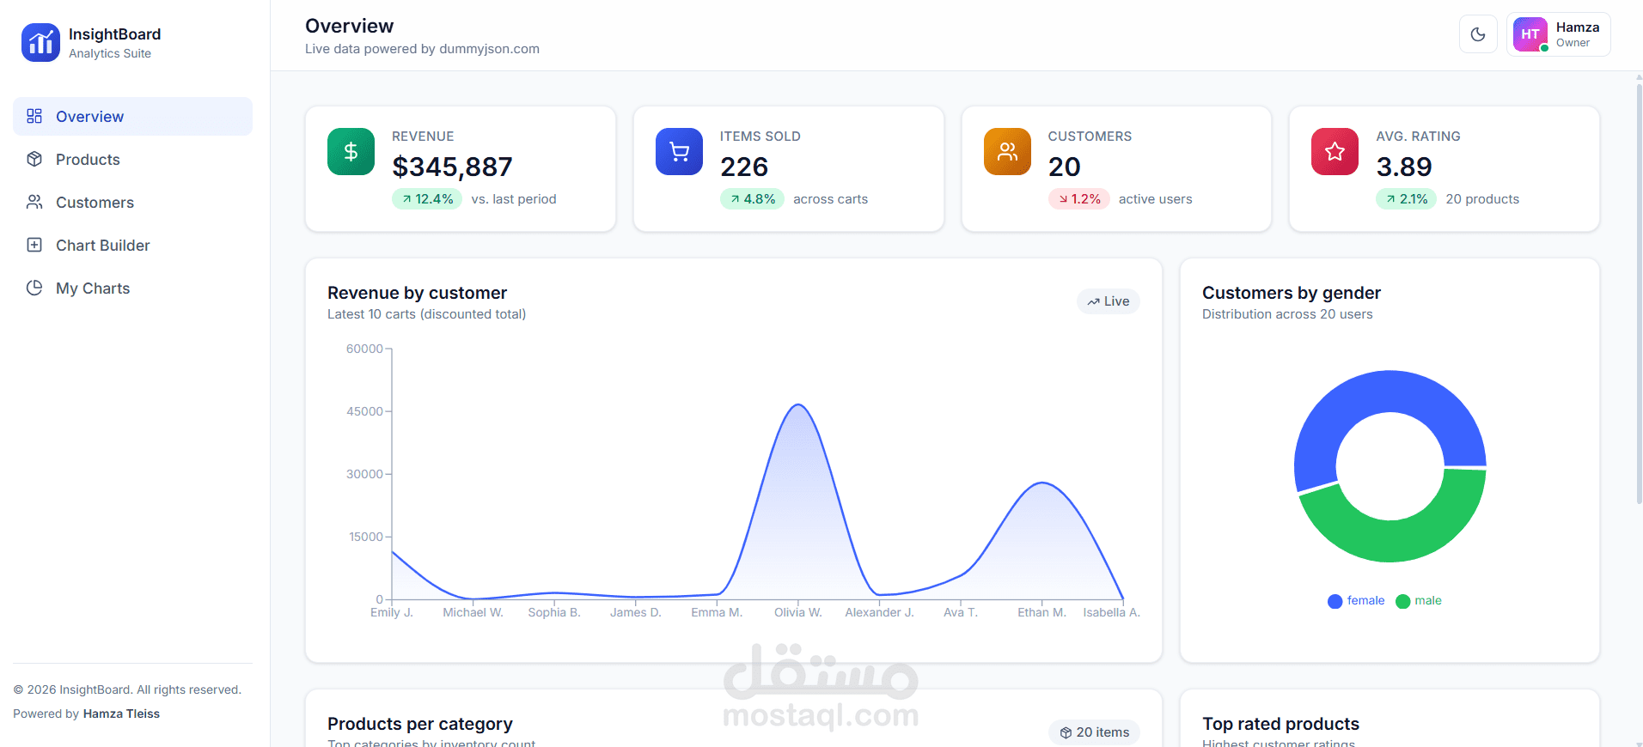Viewport: 1643px width, 747px height.
Task: Click the green dollar Revenue icon
Action: (351, 152)
